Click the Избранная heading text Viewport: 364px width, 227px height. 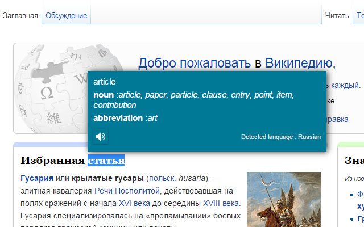(52, 161)
